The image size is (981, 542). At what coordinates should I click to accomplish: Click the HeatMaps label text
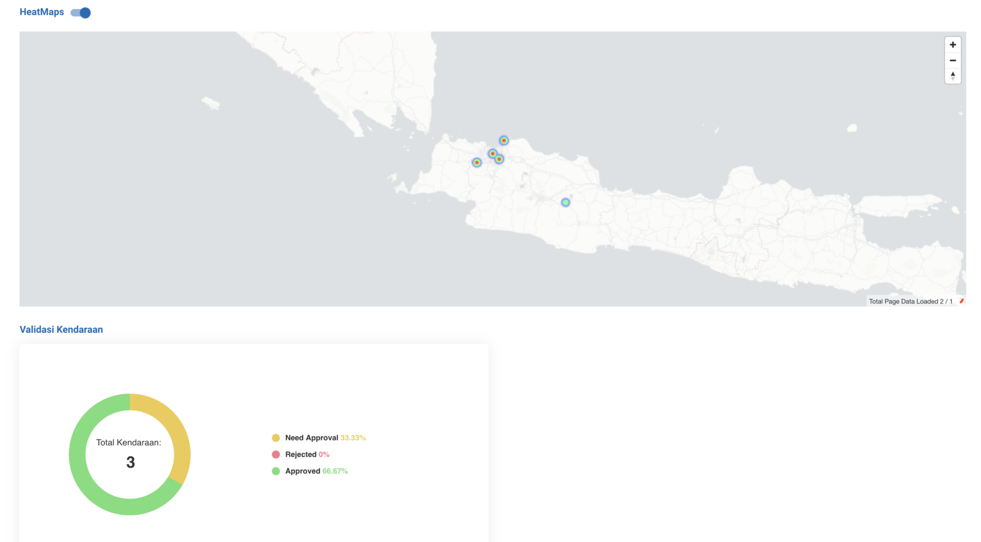click(42, 12)
